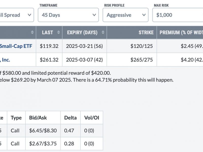Image resolution: width=203 pixels, height=152 pixels.
Task: Click the $120/125 strike cell
Action: [x=132, y=46]
